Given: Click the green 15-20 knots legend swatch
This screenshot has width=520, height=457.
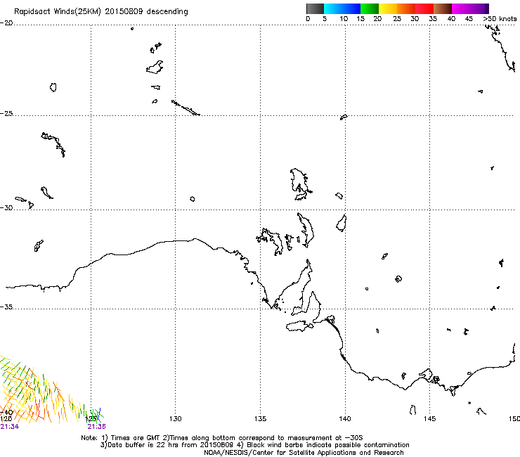Looking at the screenshot, I should point(370,8).
